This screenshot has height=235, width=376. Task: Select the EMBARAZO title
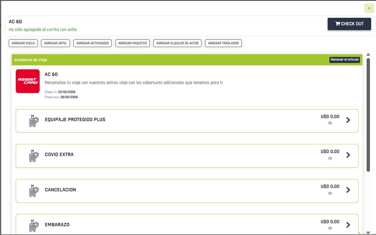click(57, 225)
